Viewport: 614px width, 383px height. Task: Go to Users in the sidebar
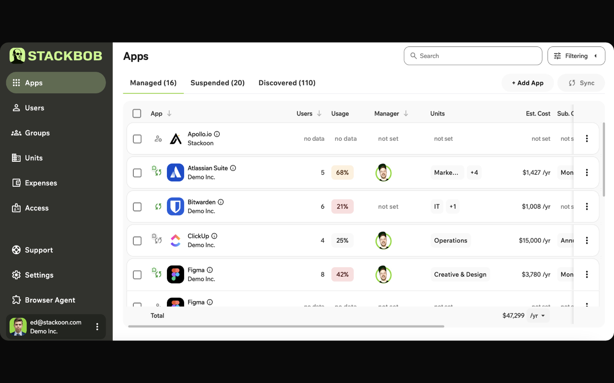[x=56, y=108]
